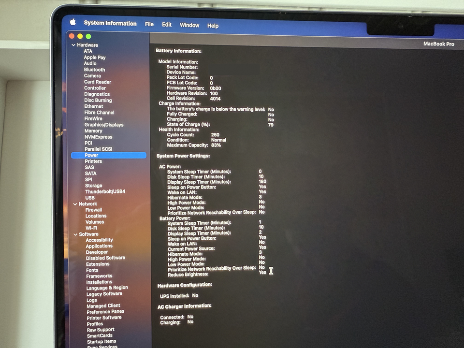Viewport: 464px width, 348px height.
Task: Select Thunderbolt/USB4 in the sidebar
Action: (105, 191)
